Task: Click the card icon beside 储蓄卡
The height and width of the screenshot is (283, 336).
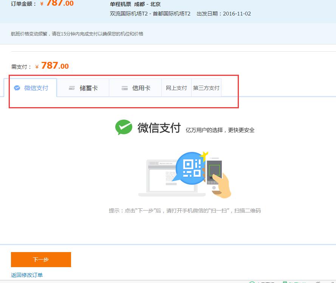Action: point(72,88)
